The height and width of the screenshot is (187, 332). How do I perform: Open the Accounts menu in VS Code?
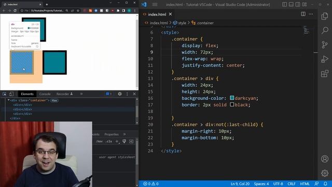point(325,159)
